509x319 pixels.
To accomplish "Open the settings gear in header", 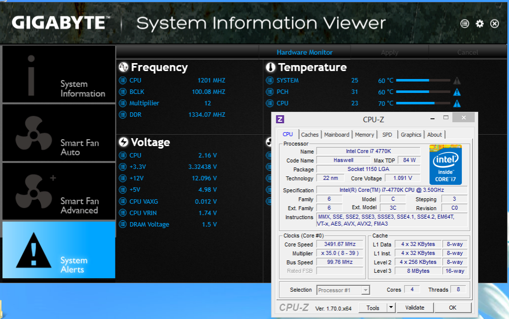I will (x=480, y=23).
